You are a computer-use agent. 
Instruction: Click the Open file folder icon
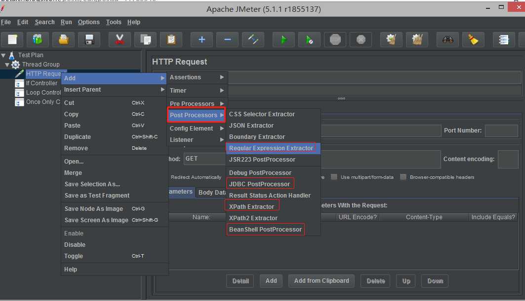click(x=63, y=39)
